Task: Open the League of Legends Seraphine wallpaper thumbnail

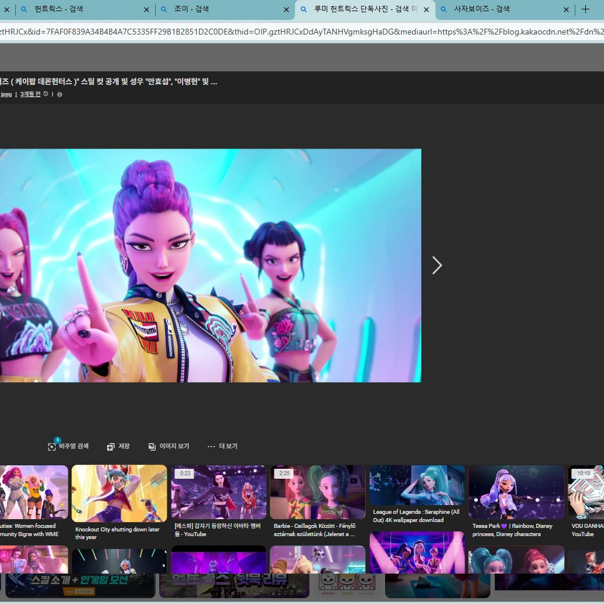Action: [x=417, y=485]
